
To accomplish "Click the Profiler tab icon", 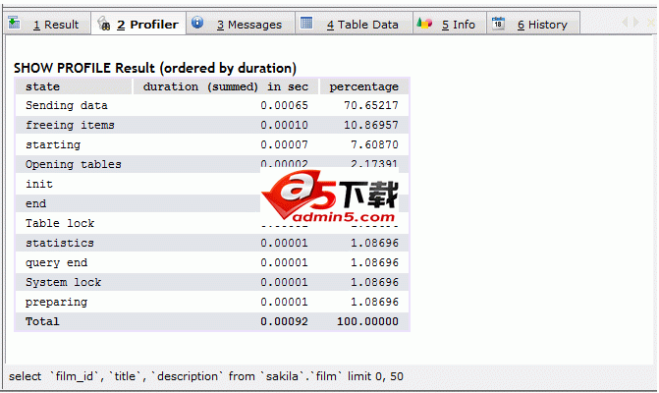I will [104, 24].
